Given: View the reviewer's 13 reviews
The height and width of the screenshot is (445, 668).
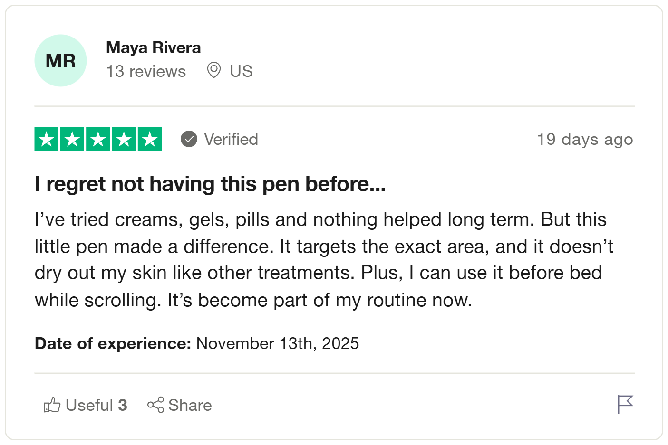Looking at the screenshot, I should click(146, 71).
